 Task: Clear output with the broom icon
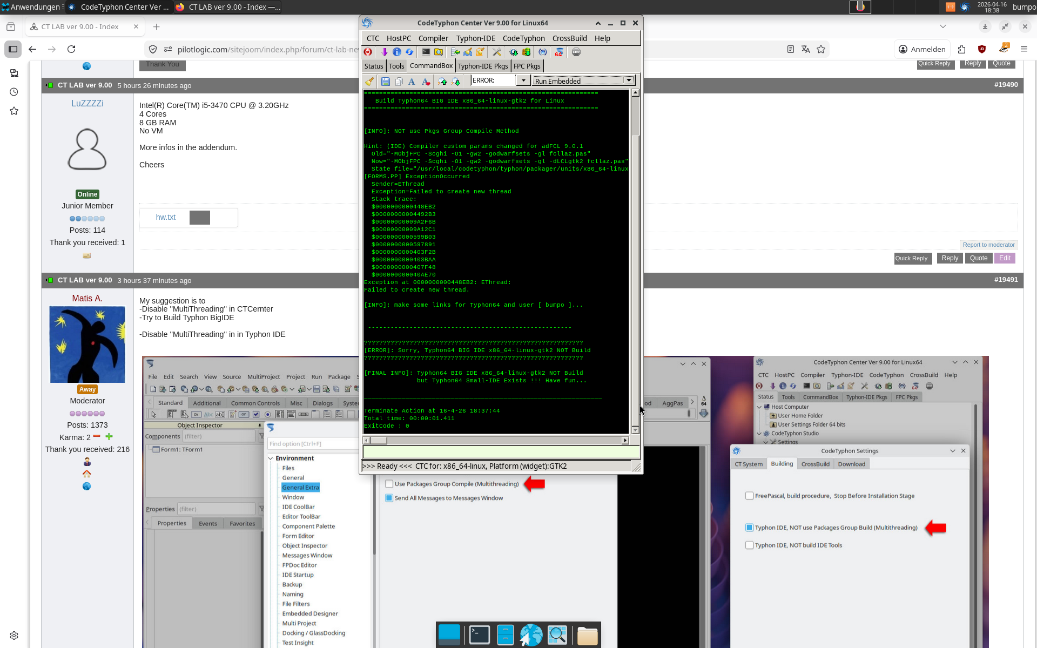point(370,82)
